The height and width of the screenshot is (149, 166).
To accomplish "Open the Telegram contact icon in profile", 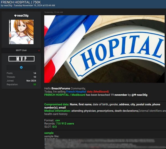I will click(21, 67).
